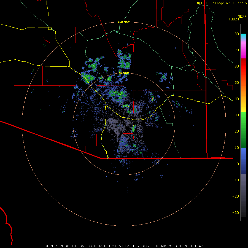Click the -30 dBZ scale value

236,212
